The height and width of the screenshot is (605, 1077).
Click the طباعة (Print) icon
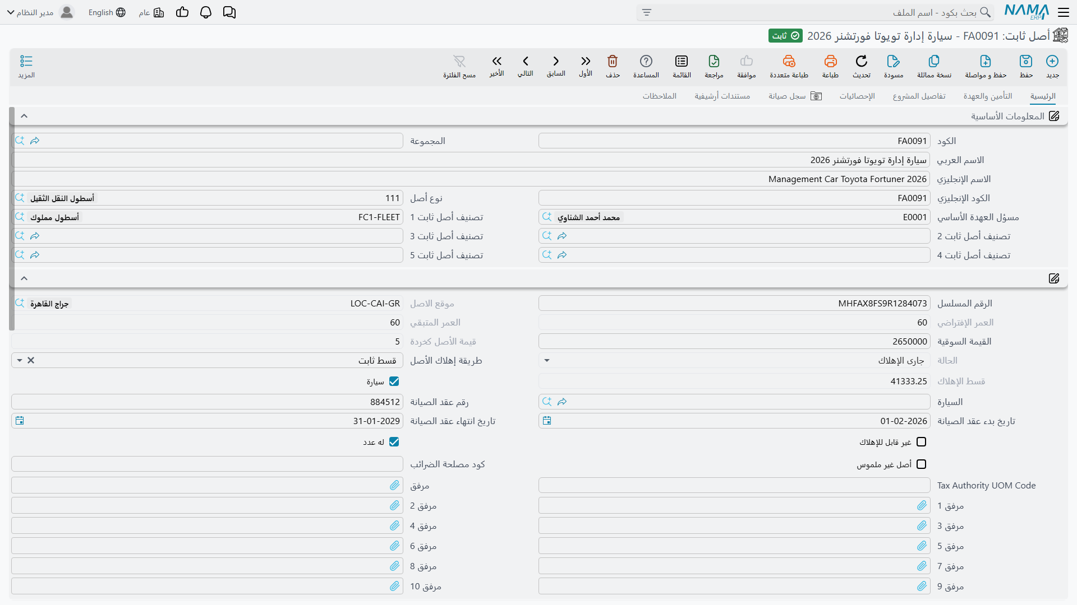point(830,61)
